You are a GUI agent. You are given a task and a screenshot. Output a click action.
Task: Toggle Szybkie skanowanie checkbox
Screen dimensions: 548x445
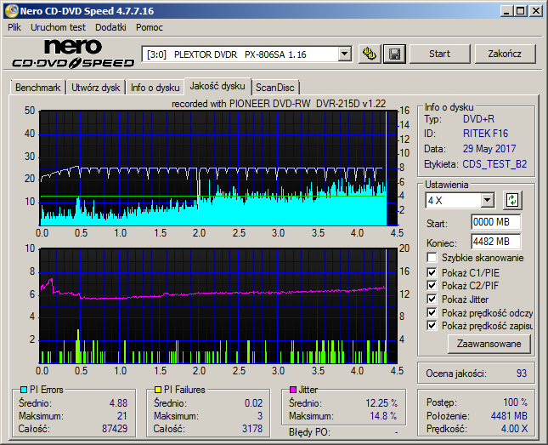(432, 258)
